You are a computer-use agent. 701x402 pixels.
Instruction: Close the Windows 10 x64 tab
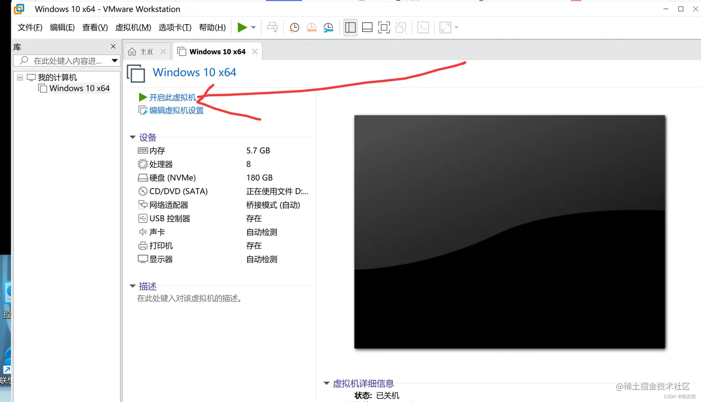pyautogui.click(x=255, y=51)
